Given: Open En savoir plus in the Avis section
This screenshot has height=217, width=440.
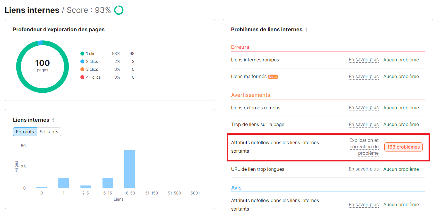Looking at the screenshot, I should [364, 205].
